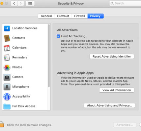Select Calendars label in list
Viewport: 141px width, 131px height.
(x=19, y=48)
